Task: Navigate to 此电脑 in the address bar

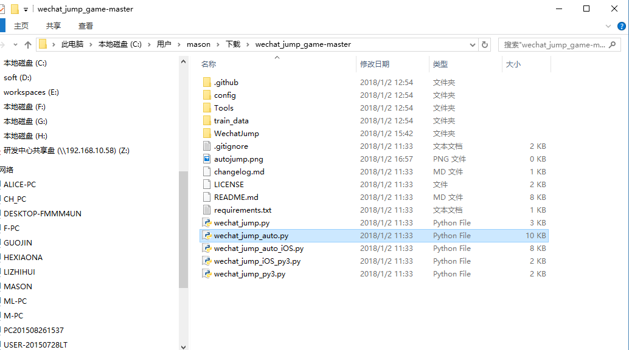Action: 72,44
